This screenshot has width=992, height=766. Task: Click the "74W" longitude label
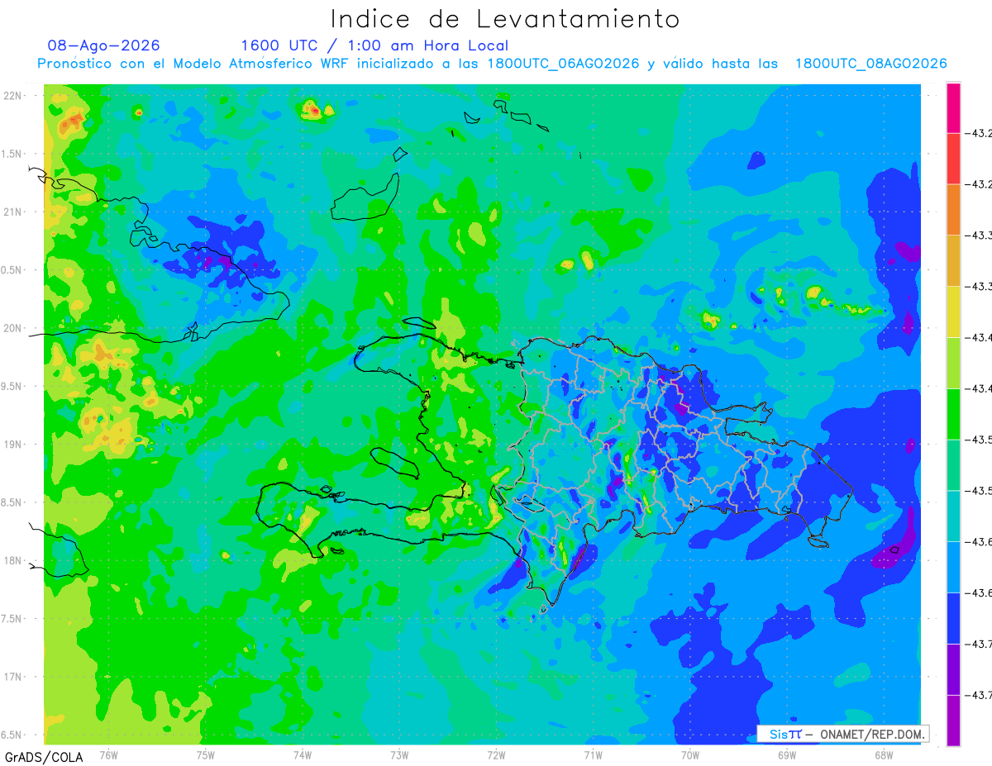click(303, 754)
